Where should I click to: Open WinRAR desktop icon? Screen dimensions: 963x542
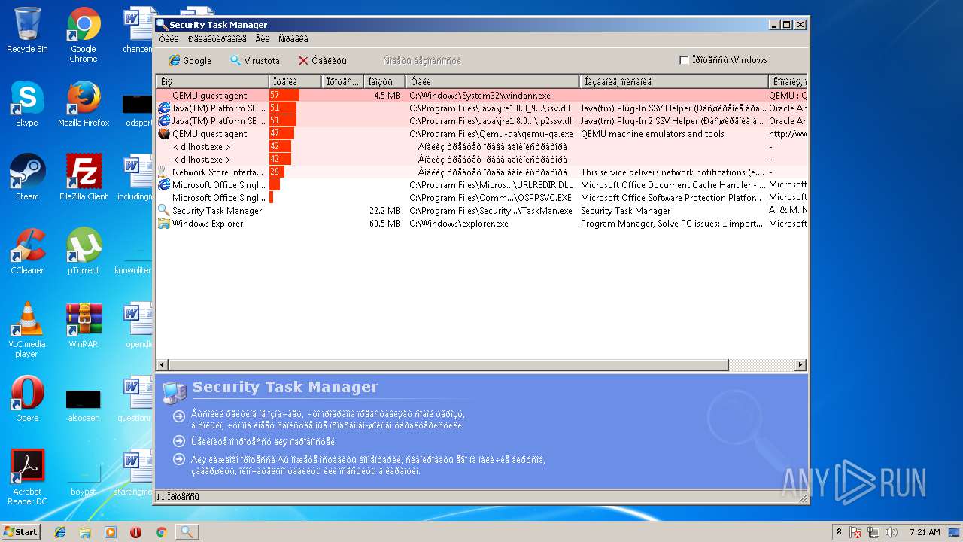pyautogui.click(x=84, y=325)
